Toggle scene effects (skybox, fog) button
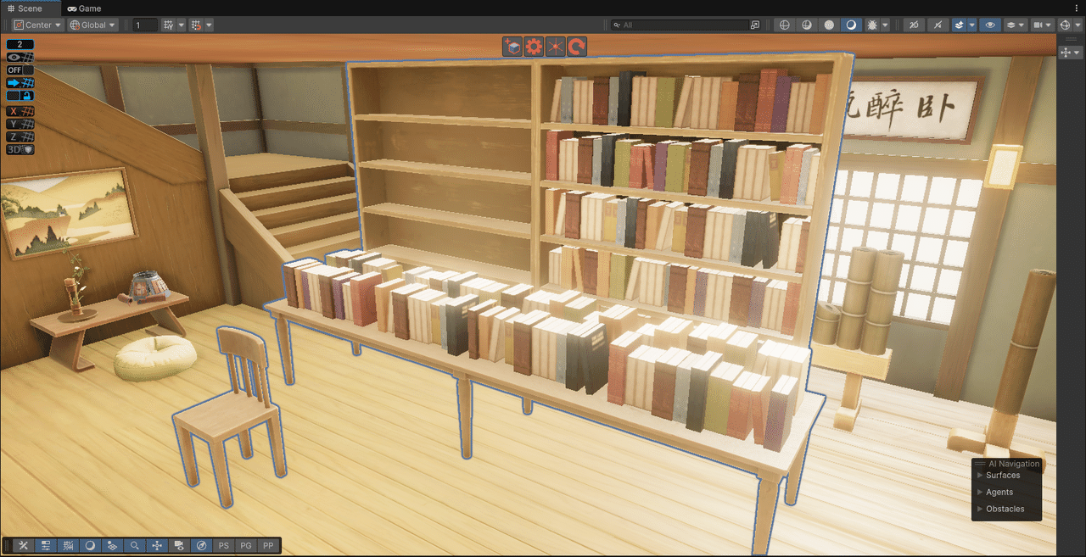 (x=960, y=25)
